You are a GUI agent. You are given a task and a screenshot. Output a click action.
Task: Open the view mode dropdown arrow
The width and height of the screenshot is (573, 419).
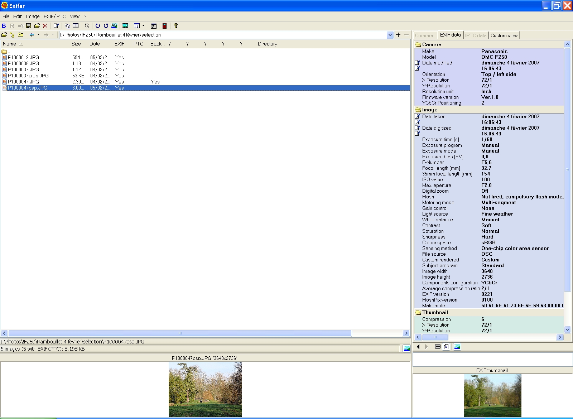click(x=144, y=26)
